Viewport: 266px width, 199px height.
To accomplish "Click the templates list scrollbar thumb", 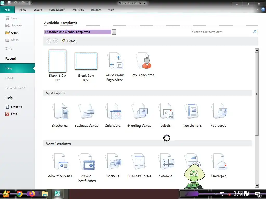I will pos(257,94).
